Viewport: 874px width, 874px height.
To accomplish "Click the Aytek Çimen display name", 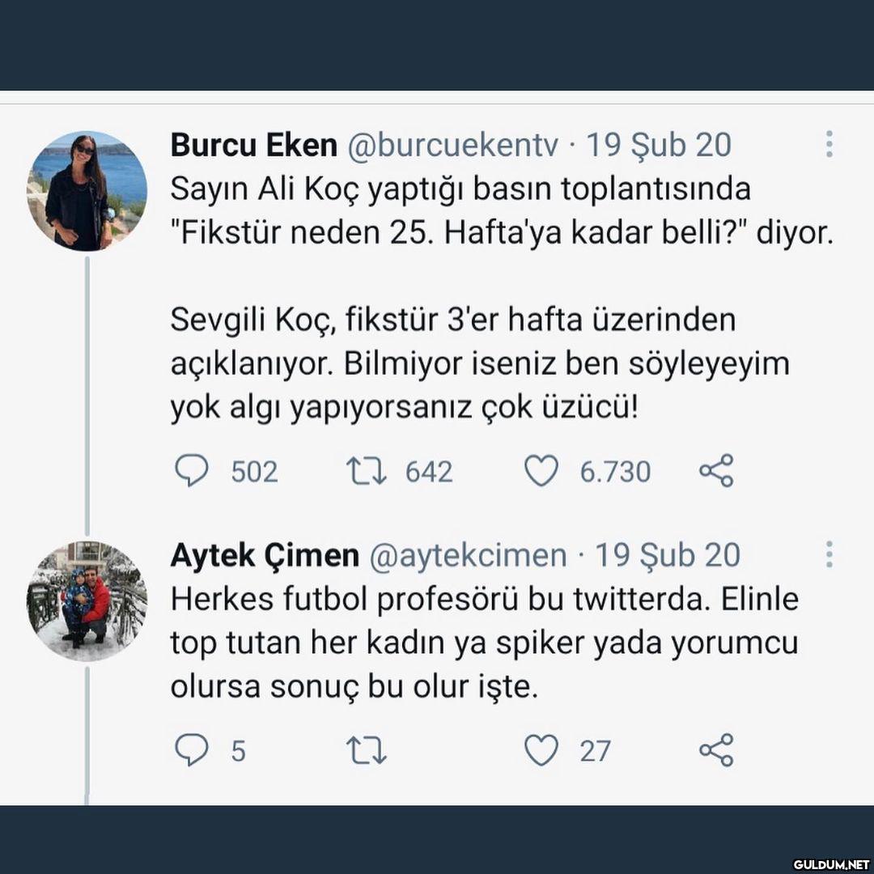I will click(264, 555).
